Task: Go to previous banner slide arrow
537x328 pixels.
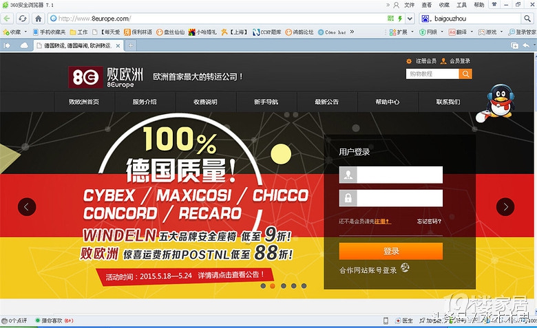Action: [27, 206]
